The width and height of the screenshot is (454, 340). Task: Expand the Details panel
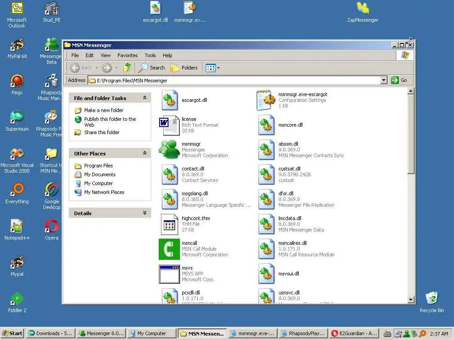145,213
